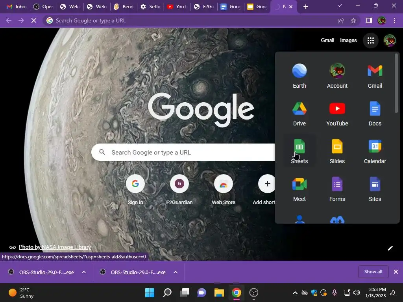
Task: Open Google Sites from apps panel
Action: 375,189
